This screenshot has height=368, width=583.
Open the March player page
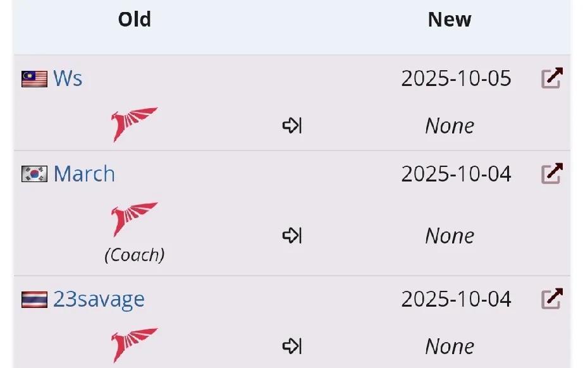click(x=84, y=174)
